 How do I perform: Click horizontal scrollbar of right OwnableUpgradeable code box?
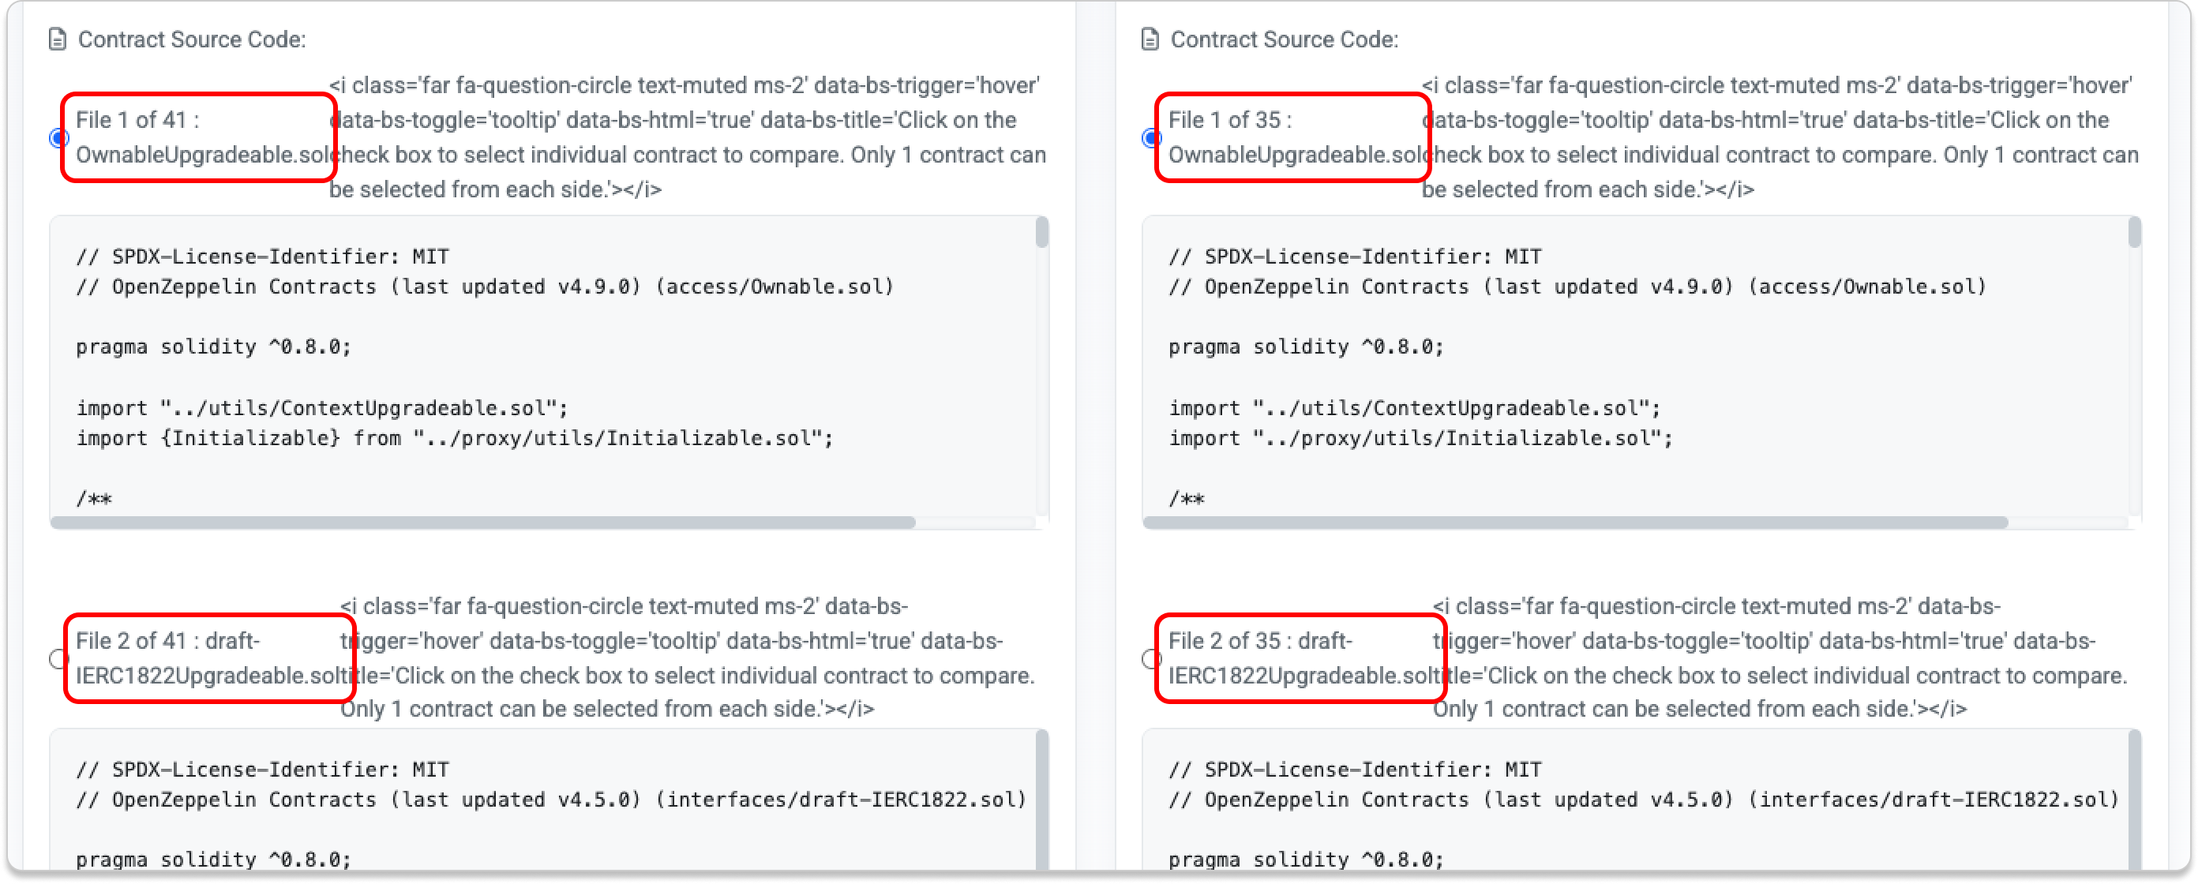click(1575, 523)
